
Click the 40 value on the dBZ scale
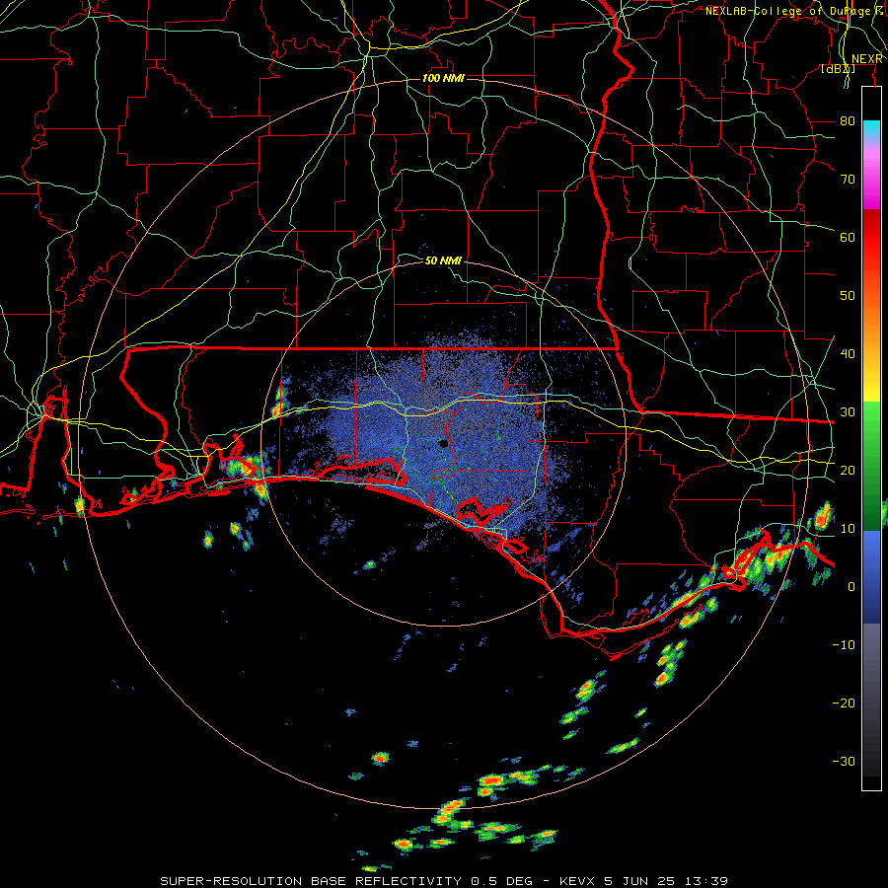tap(848, 353)
